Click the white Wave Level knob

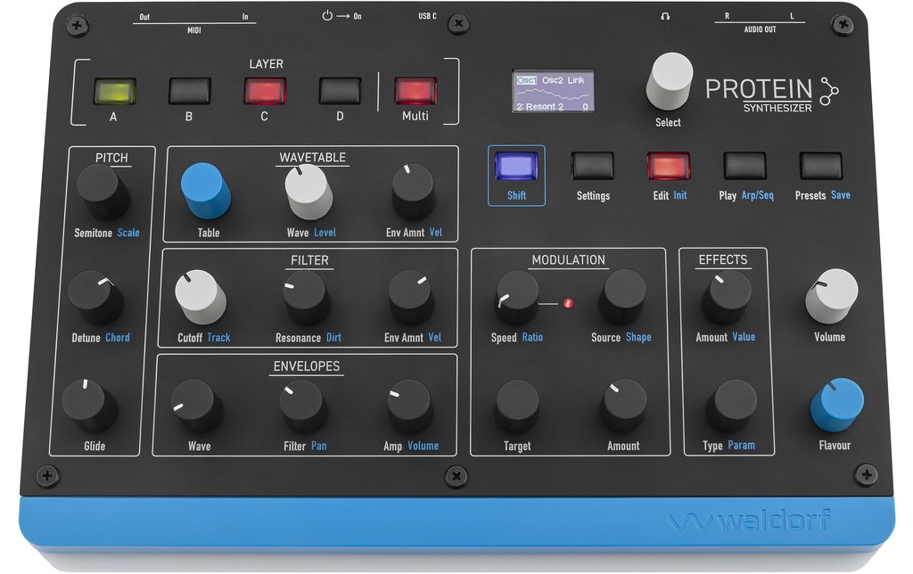(308, 191)
